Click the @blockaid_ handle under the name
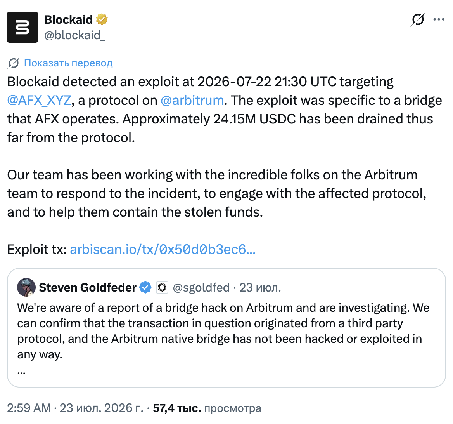This screenshot has height=424, width=453. tap(74, 35)
